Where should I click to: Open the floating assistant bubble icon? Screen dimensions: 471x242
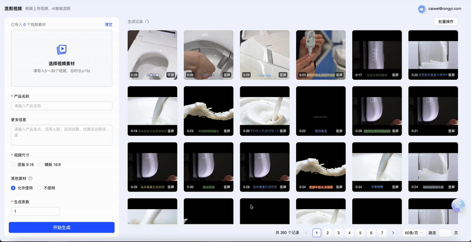click(x=458, y=206)
